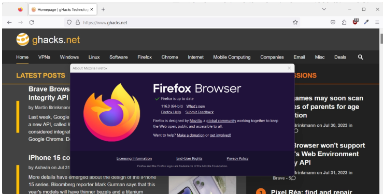Click the ghacks.net site logo

point(48,39)
